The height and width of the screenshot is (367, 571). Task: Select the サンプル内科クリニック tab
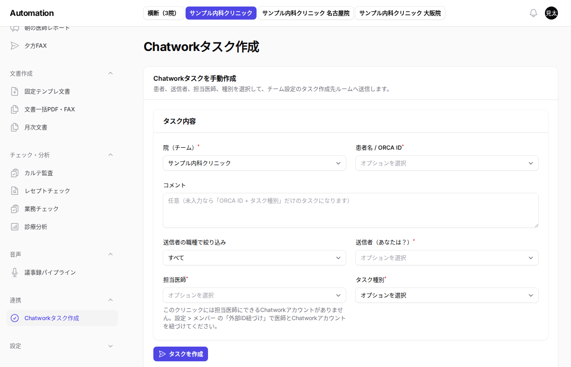tap(221, 13)
